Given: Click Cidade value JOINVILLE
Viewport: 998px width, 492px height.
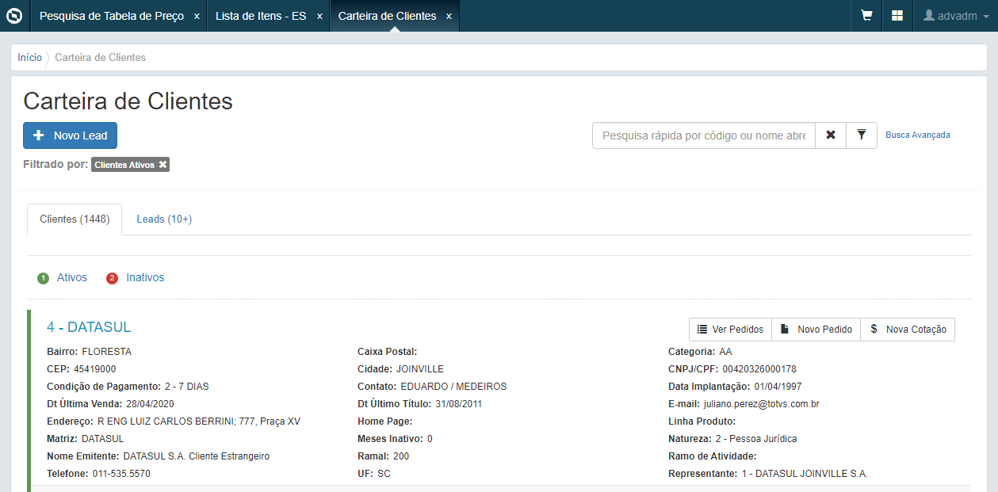Looking at the screenshot, I should (419, 369).
